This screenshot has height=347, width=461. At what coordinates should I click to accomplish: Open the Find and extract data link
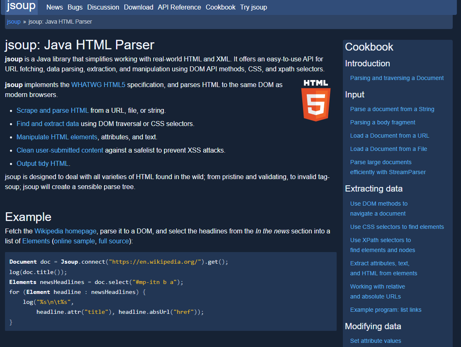(48, 124)
